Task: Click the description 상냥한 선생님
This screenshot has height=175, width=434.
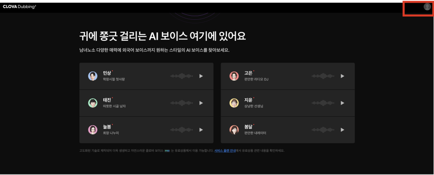Action: (253, 106)
